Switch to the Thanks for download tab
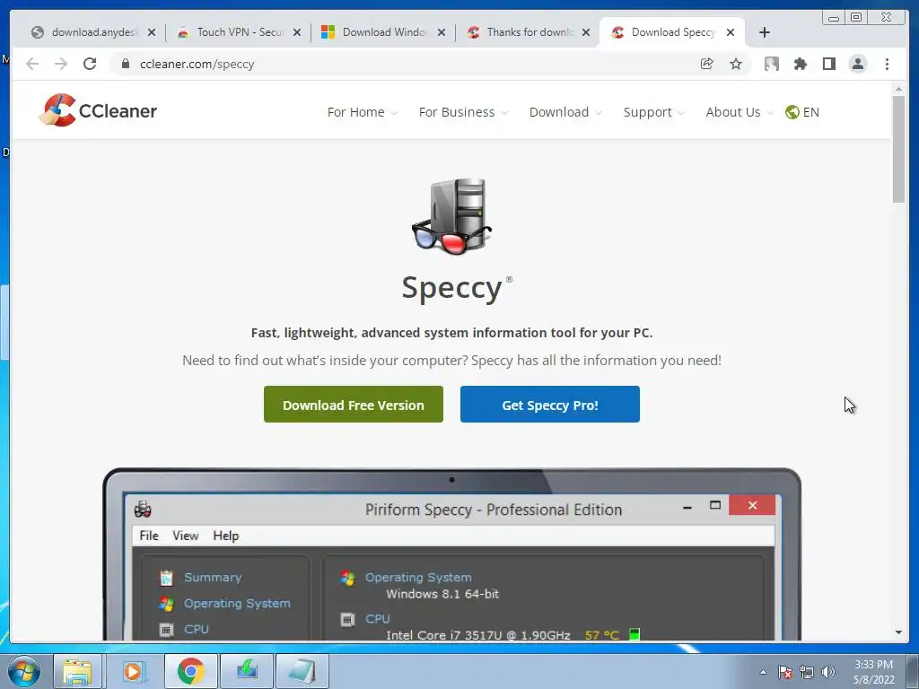 point(528,32)
